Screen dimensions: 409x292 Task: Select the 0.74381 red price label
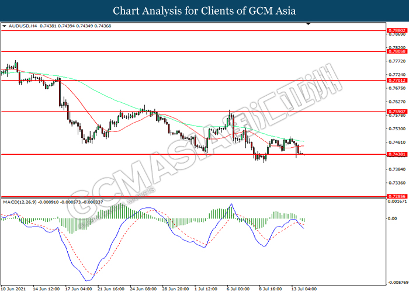[x=396, y=154]
